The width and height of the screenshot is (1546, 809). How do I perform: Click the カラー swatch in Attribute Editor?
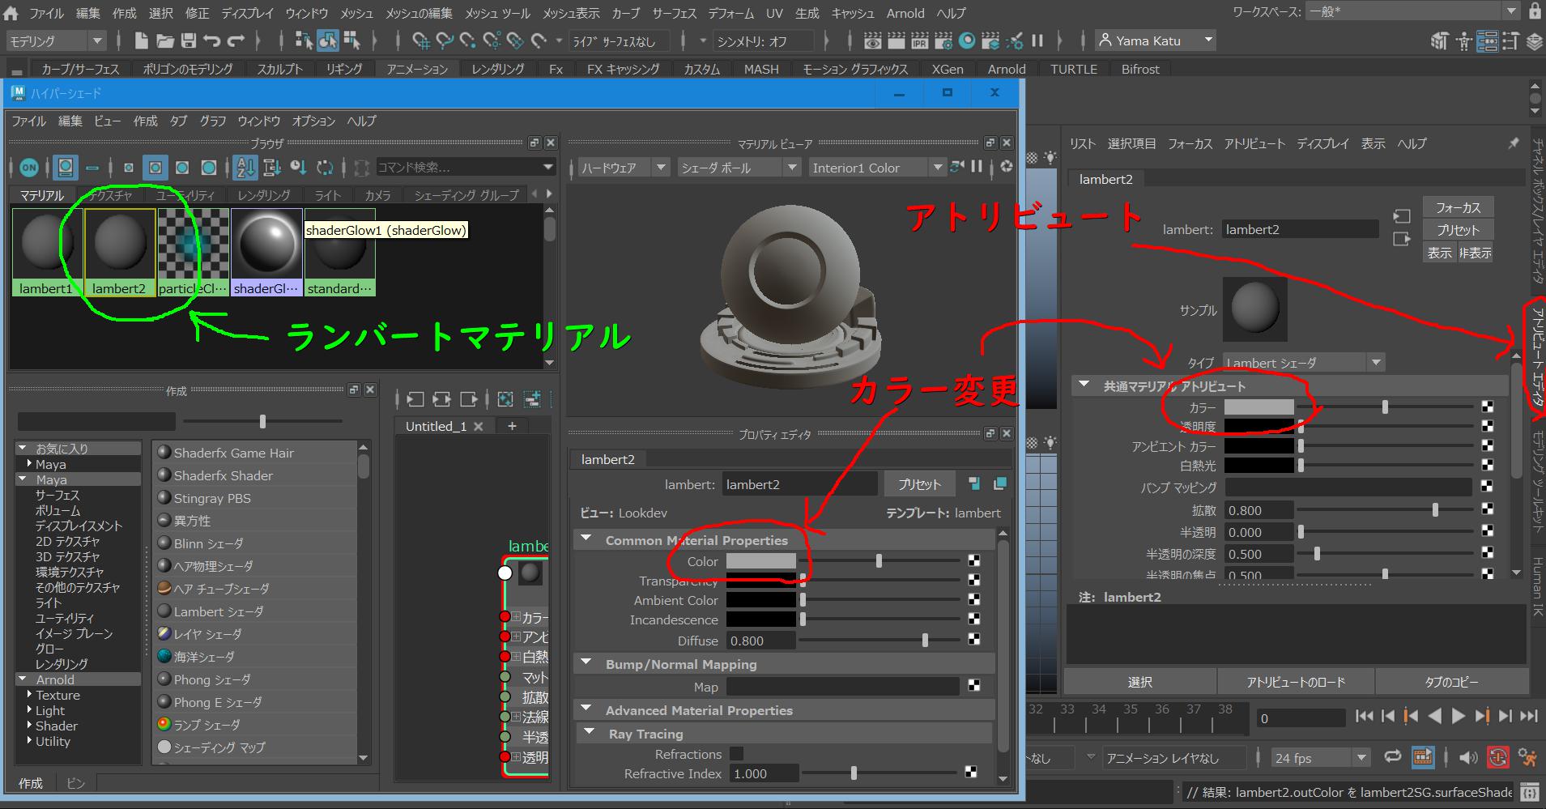pos(1259,407)
